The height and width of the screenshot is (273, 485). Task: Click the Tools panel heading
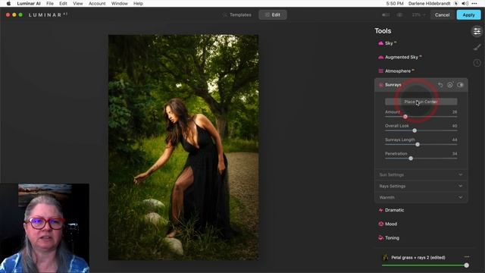383,31
